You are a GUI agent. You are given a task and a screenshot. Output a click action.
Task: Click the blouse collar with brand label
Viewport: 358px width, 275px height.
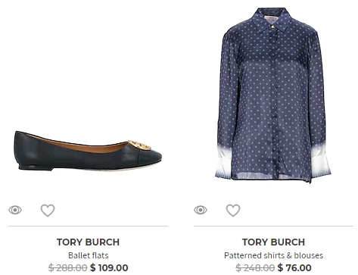(x=272, y=20)
